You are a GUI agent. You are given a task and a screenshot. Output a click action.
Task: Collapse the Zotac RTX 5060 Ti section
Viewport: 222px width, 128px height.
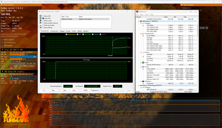2,50
